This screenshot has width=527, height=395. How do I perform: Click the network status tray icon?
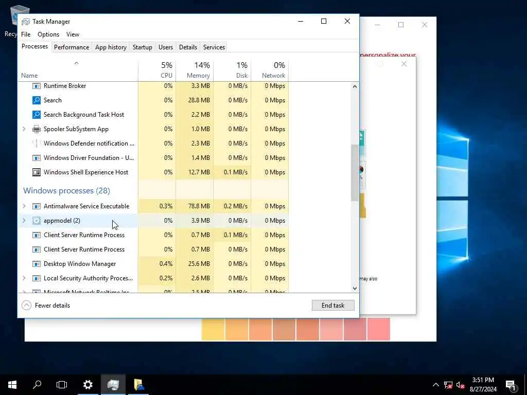[448, 385]
